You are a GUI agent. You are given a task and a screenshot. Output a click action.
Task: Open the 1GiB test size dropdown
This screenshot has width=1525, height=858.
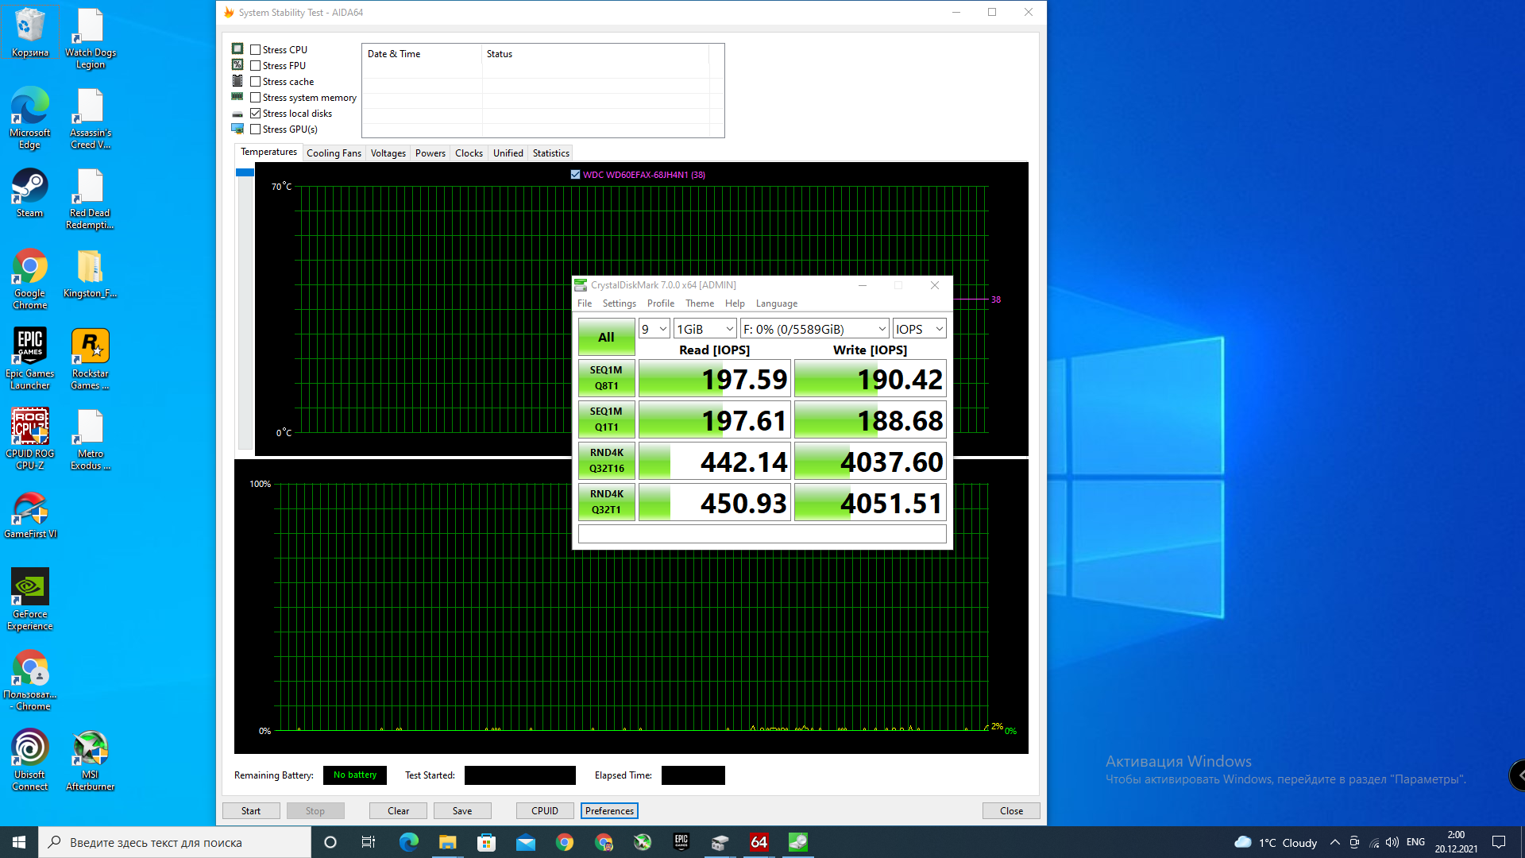pyautogui.click(x=705, y=329)
